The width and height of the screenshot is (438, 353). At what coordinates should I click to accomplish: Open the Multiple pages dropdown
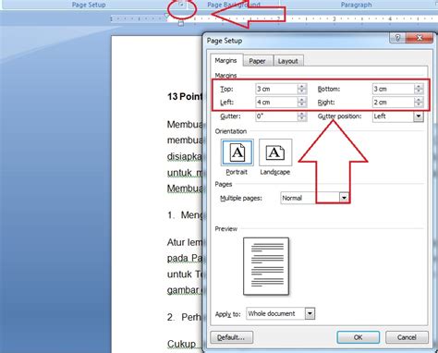344,198
